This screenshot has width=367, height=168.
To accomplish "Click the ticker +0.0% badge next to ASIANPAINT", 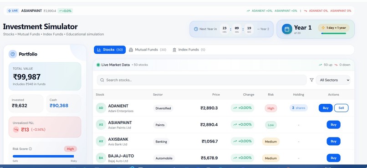I will 65,11.
